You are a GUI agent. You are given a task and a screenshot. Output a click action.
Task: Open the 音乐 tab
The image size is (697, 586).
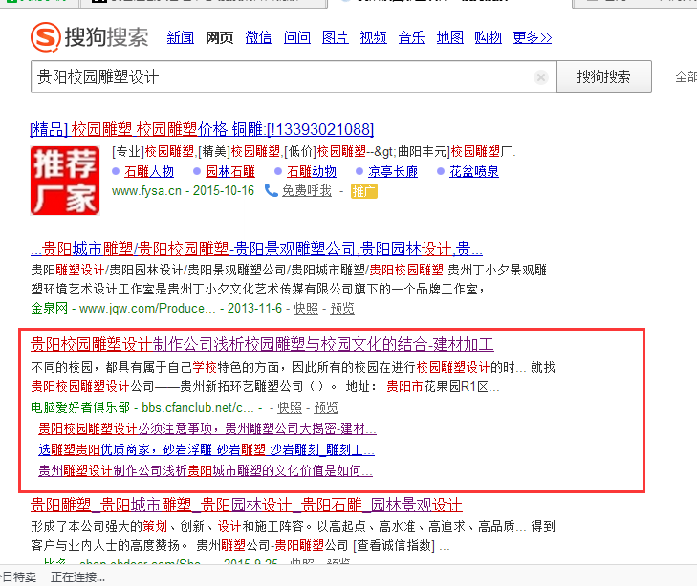coord(412,37)
